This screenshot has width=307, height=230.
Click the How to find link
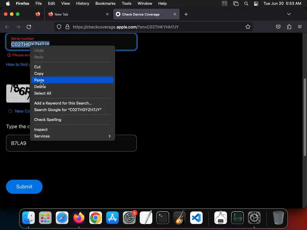tap(18, 65)
